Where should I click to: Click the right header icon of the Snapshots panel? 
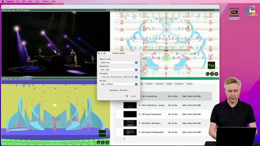click(x=218, y=78)
